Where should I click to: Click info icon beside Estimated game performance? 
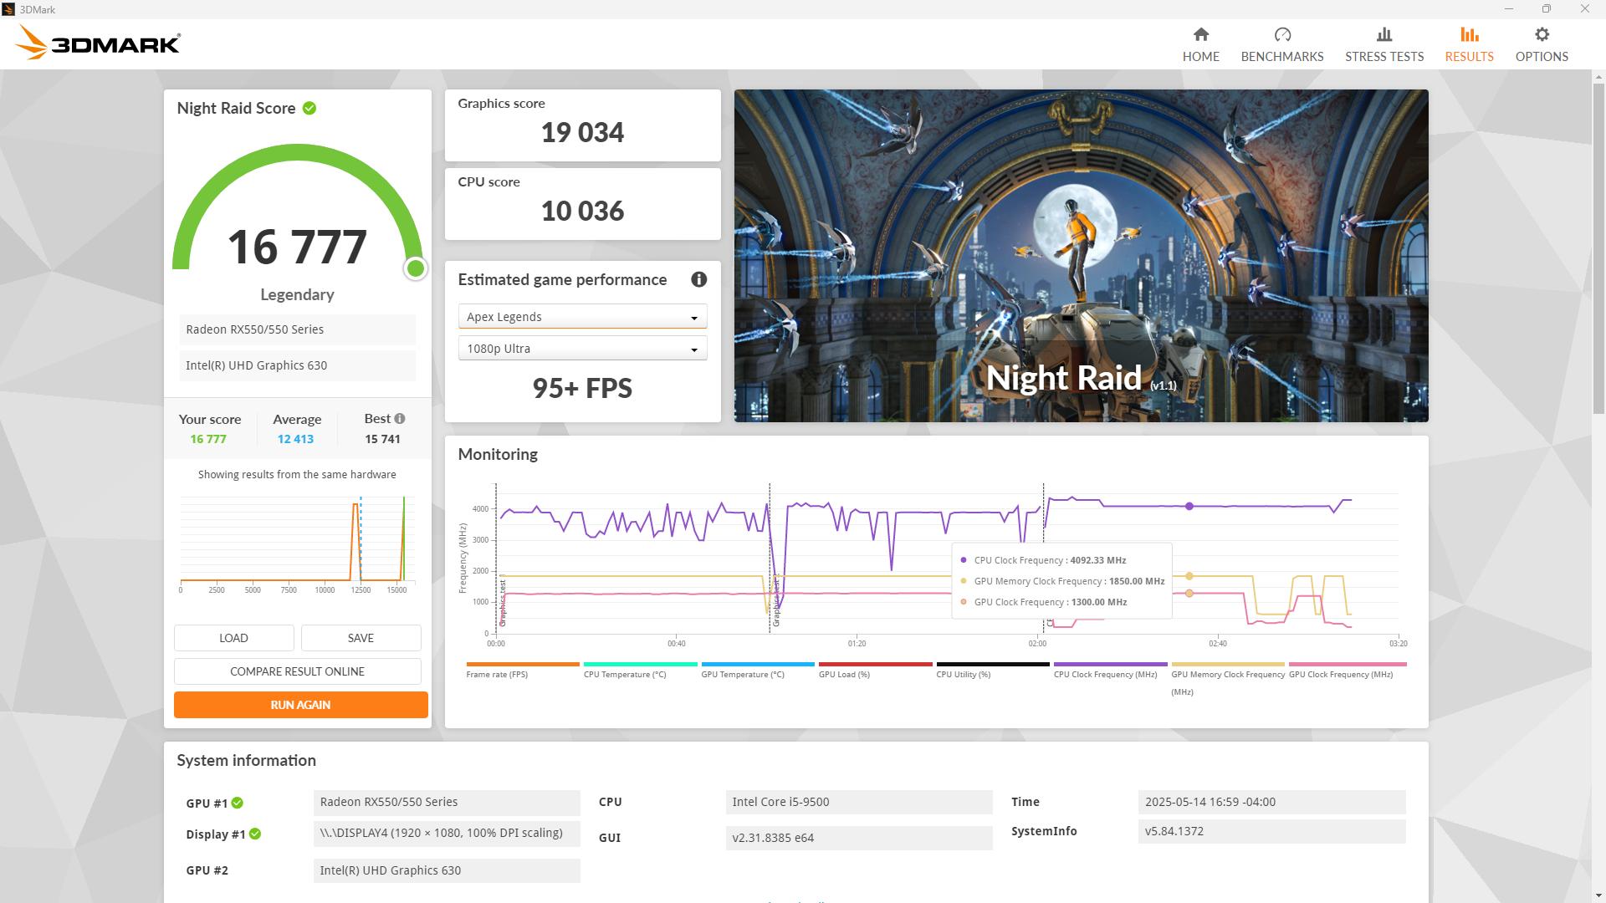[x=698, y=280]
